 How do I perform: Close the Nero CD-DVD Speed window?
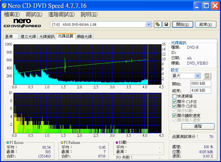pyautogui.click(x=215, y=6)
